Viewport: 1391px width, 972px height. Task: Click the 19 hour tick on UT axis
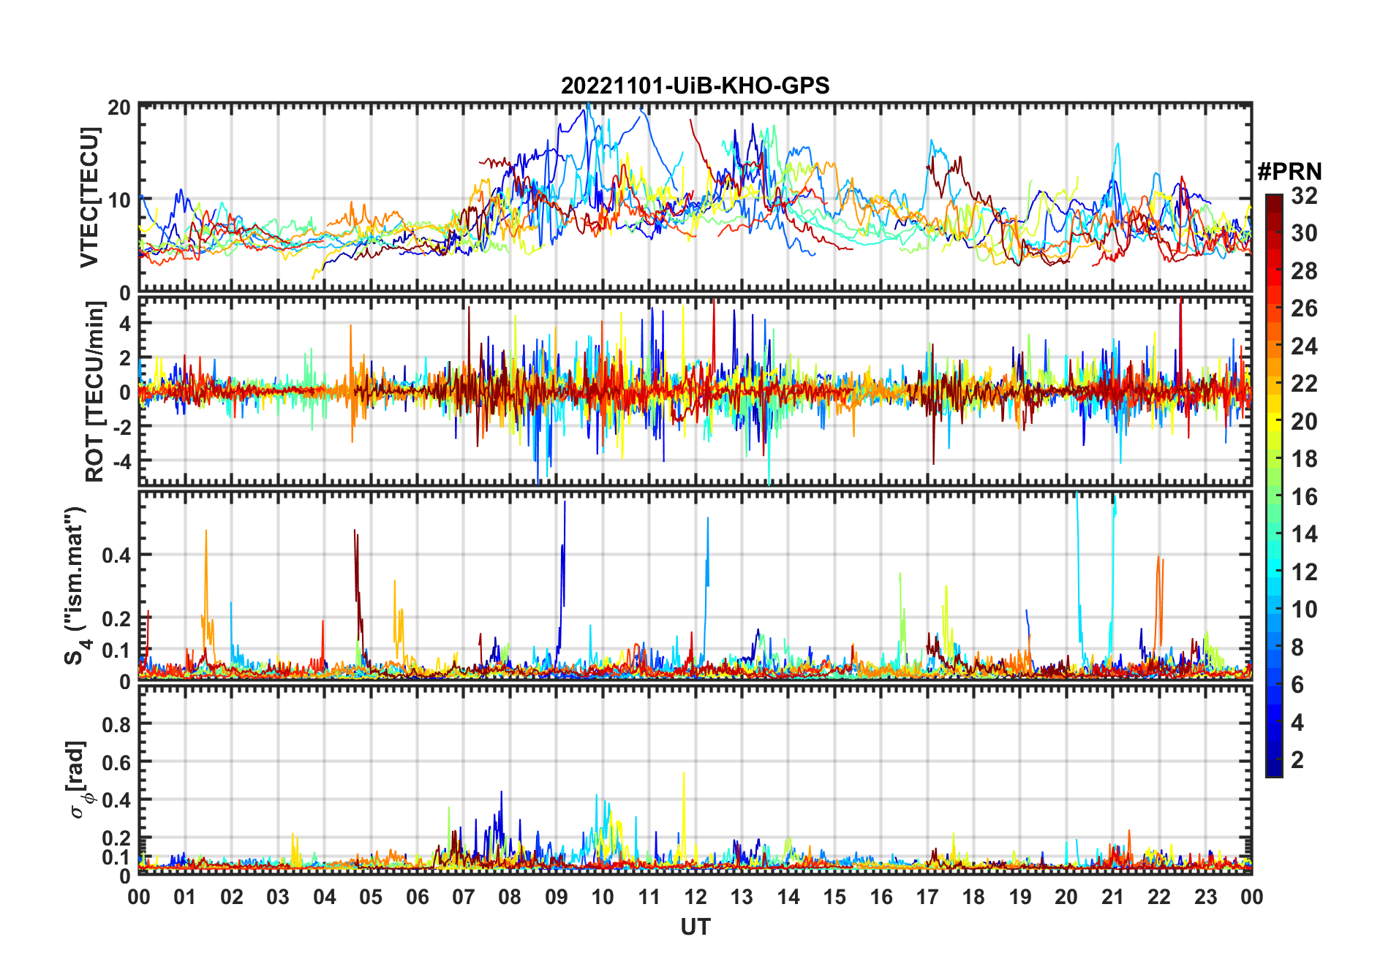pos(1020,897)
